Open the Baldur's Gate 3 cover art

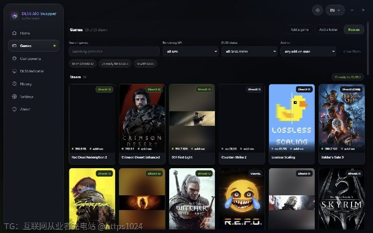click(x=342, y=118)
